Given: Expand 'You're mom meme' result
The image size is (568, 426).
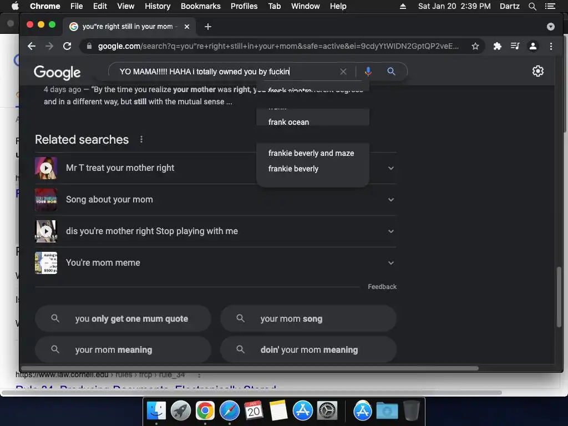Looking at the screenshot, I should click(391, 262).
